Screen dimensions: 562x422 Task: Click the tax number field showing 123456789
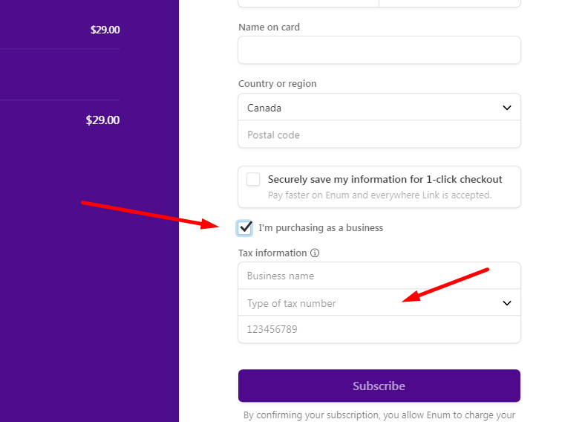(x=379, y=329)
